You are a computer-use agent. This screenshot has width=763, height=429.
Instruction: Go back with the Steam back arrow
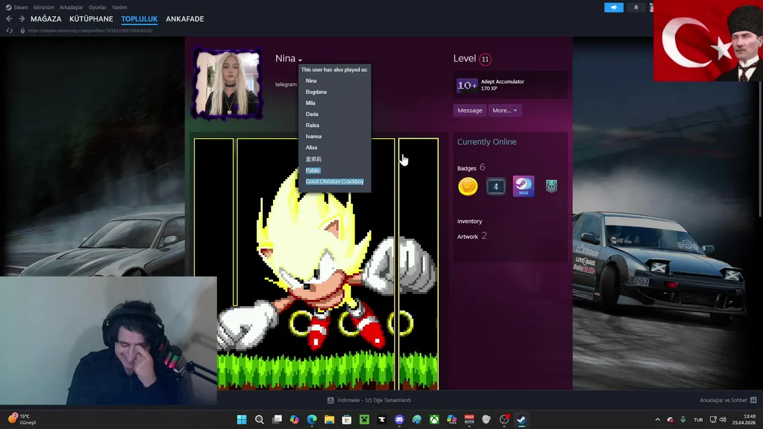[9, 19]
